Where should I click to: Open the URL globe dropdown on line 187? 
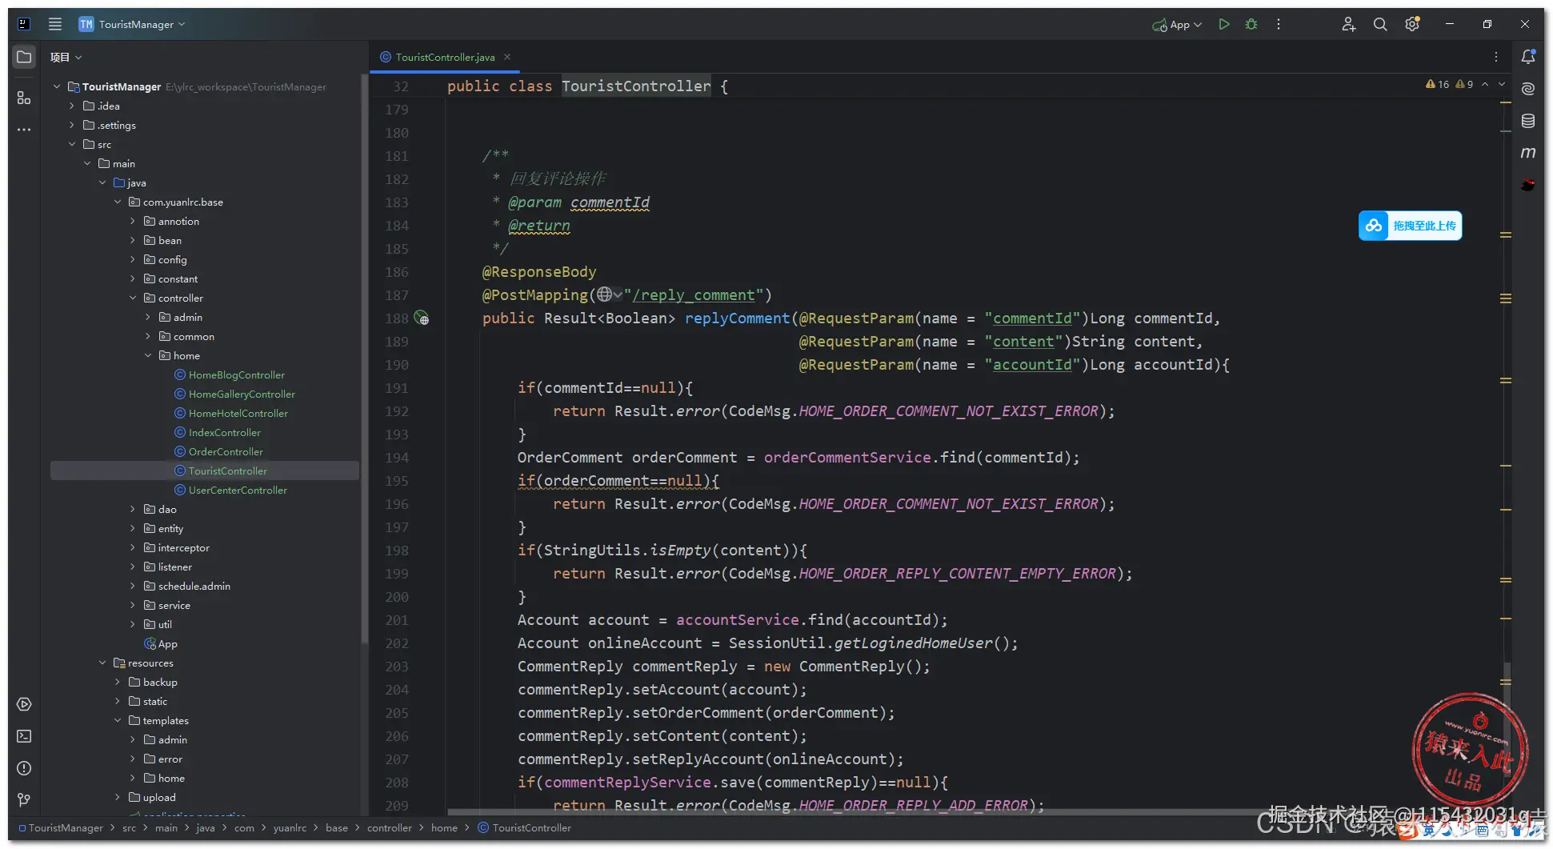coord(609,295)
